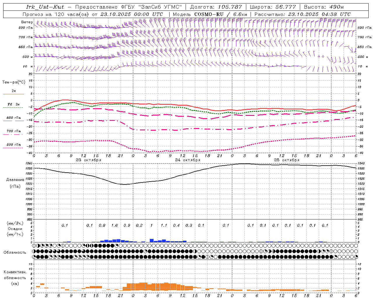Click the date label 23 октября
Image resolution: width=373 pixels, height=298 pixels.
89,160
